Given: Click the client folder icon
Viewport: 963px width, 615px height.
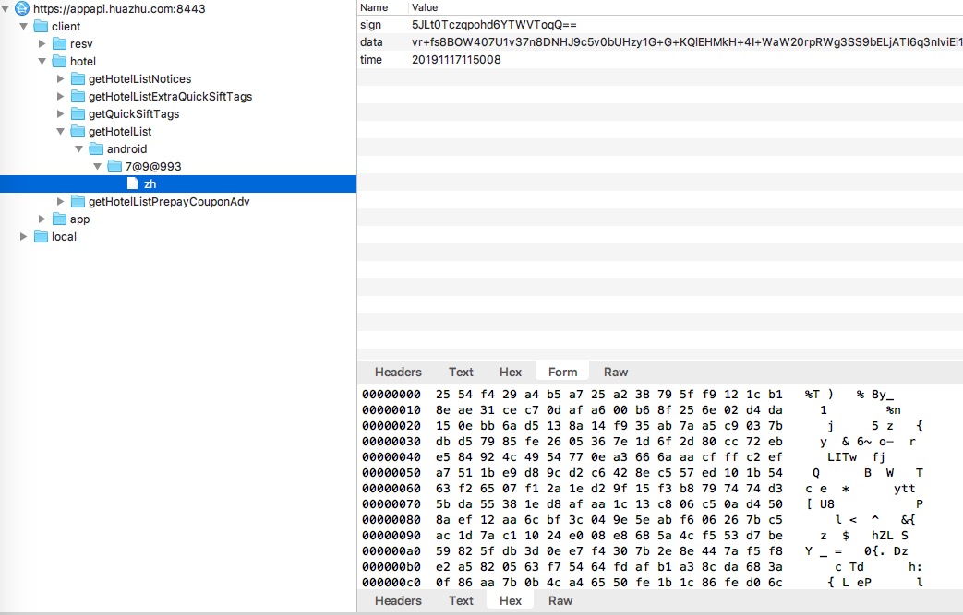Looking at the screenshot, I should pos(41,27).
